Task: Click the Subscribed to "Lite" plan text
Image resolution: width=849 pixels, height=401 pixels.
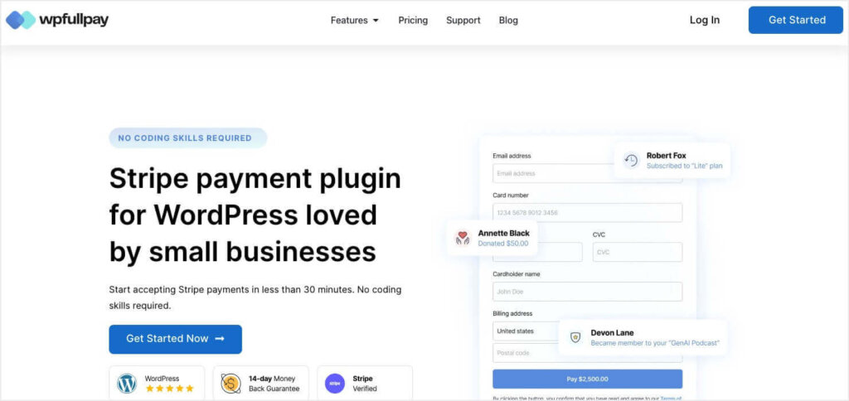Action: coord(684,167)
